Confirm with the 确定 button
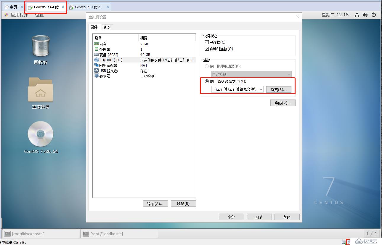 click(231, 217)
